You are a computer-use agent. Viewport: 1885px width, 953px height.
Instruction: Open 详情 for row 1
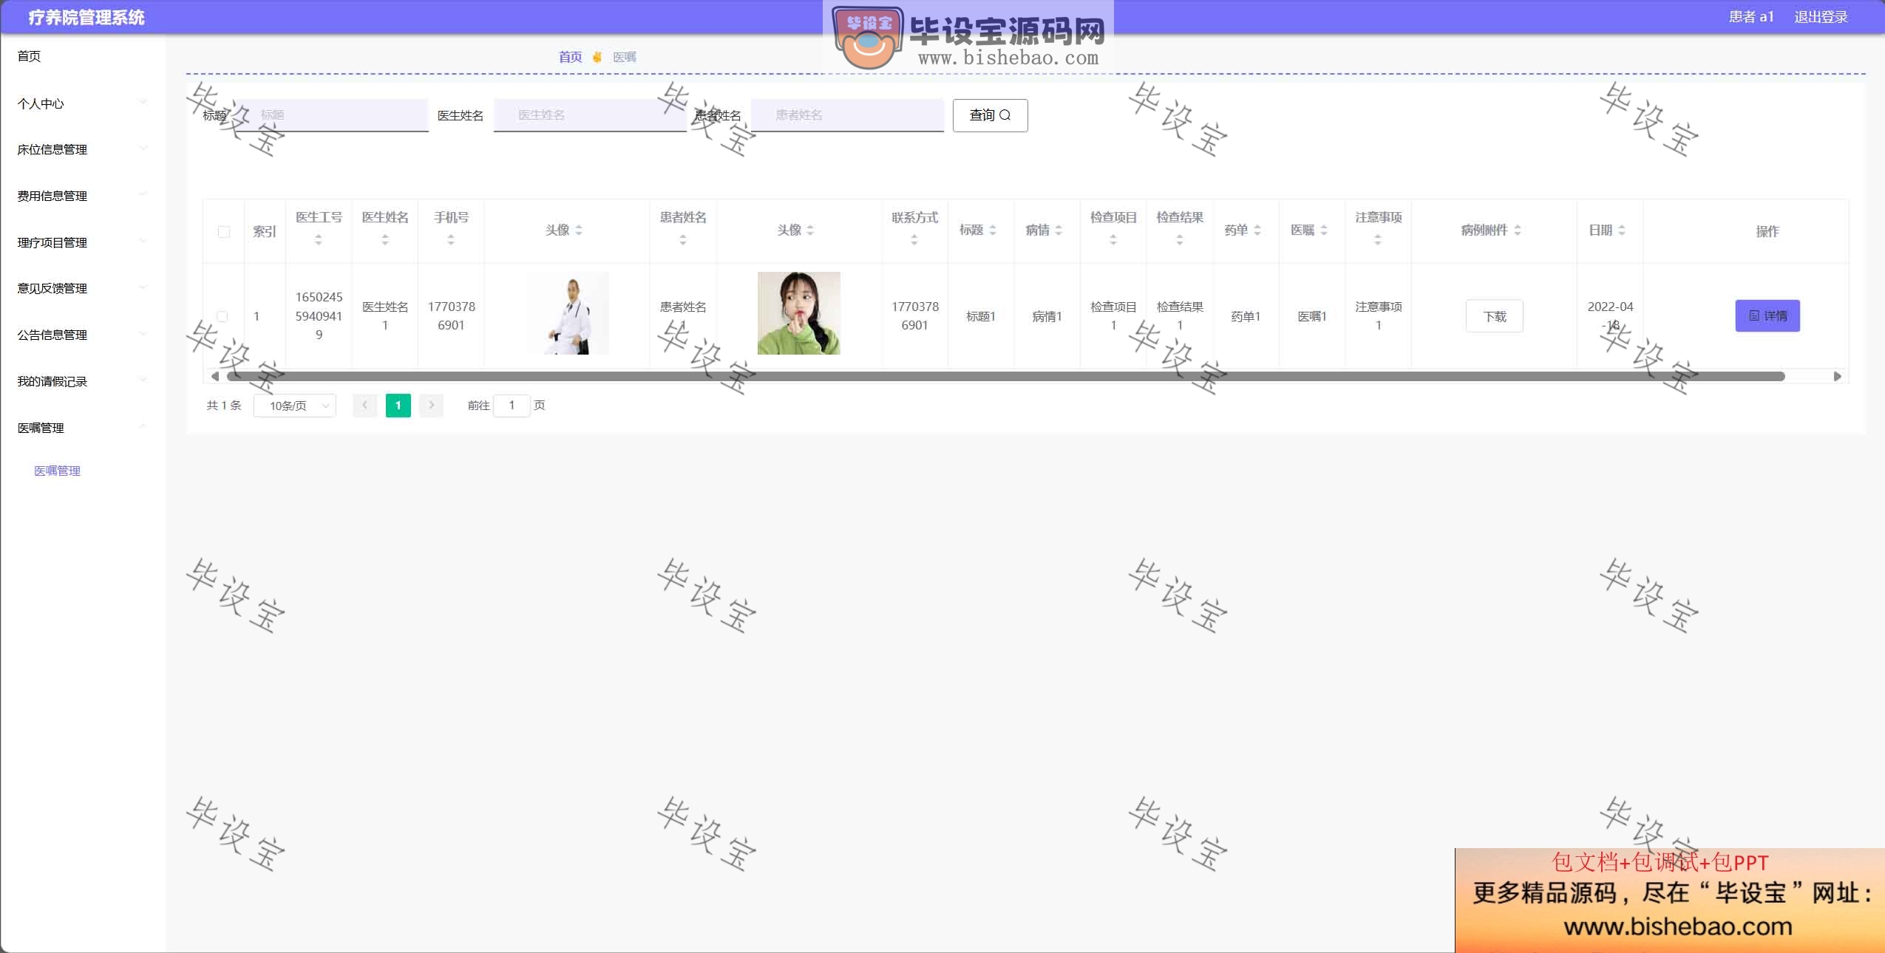pos(1767,316)
